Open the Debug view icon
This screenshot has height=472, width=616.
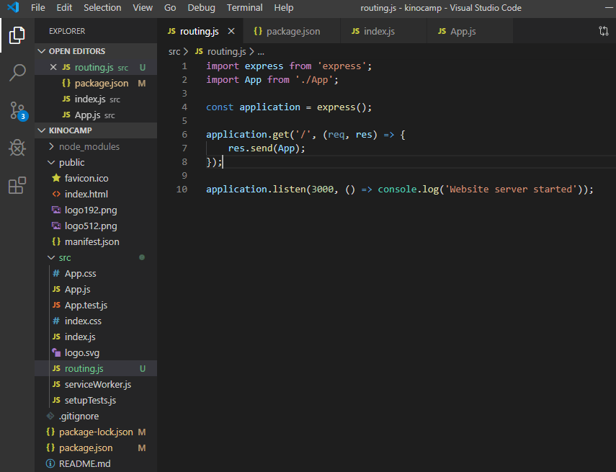17,148
